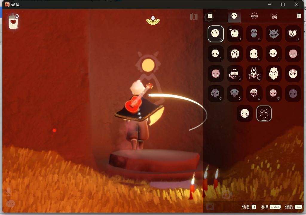Select the antlered totem mask
This screenshot has height=215, width=306.
(x=254, y=73)
